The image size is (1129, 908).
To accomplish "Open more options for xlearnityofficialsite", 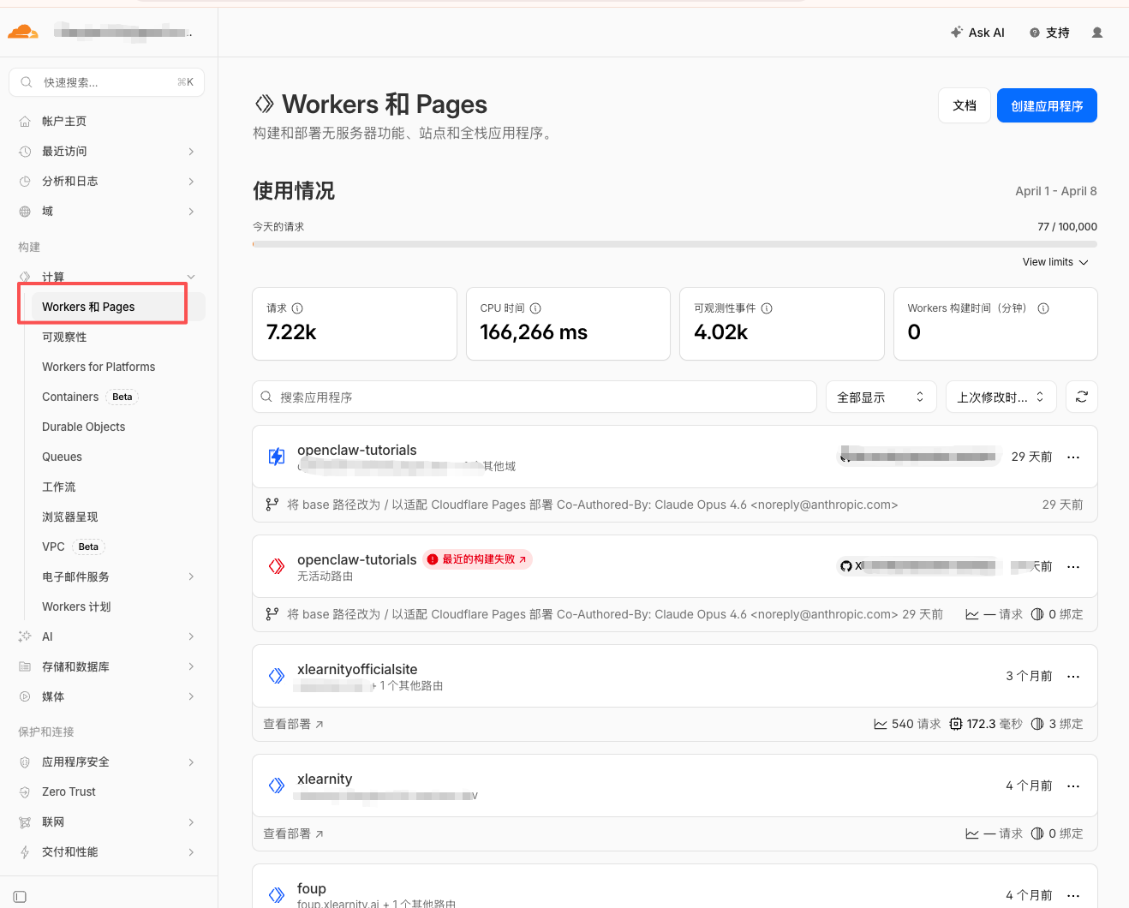I will point(1073,677).
